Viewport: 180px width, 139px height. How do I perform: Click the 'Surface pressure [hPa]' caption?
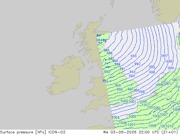[23, 132]
